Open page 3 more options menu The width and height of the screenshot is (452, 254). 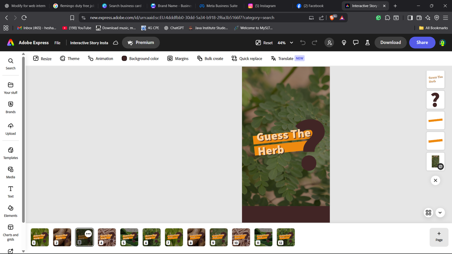pos(88,234)
